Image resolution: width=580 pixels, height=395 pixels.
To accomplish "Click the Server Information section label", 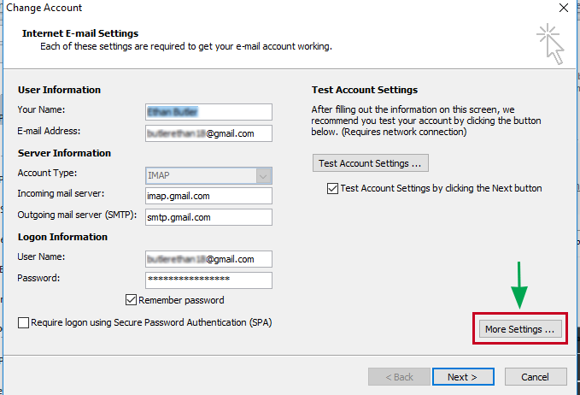I will click(x=64, y=153).
